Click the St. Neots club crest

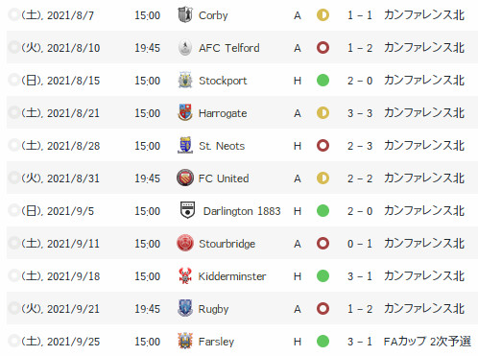point(185,145)
